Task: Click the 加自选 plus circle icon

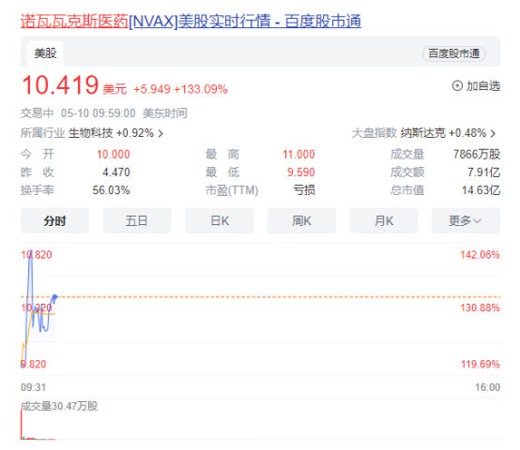Action: pyautogui.click(x=457, y=86)
